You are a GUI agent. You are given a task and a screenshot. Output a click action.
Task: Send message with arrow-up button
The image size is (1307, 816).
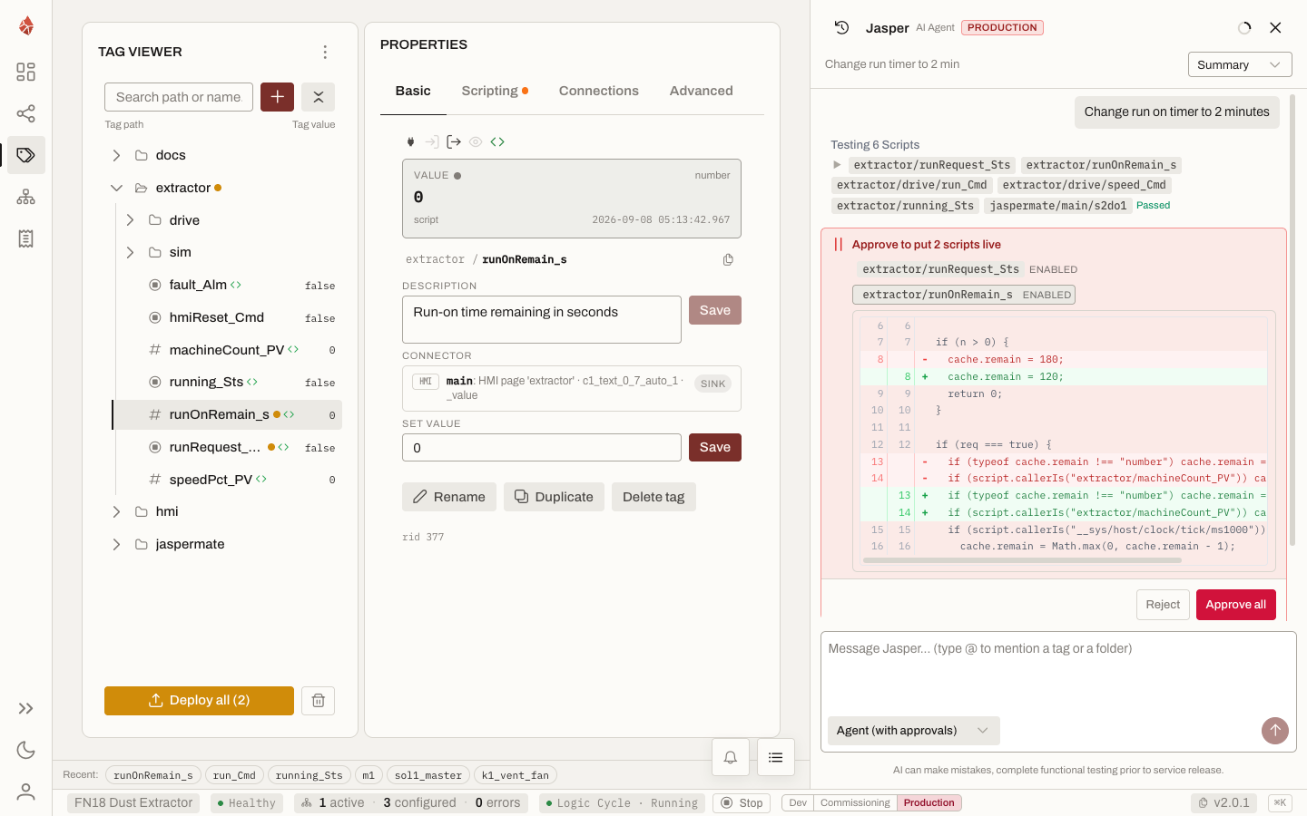pos(1275,731)
